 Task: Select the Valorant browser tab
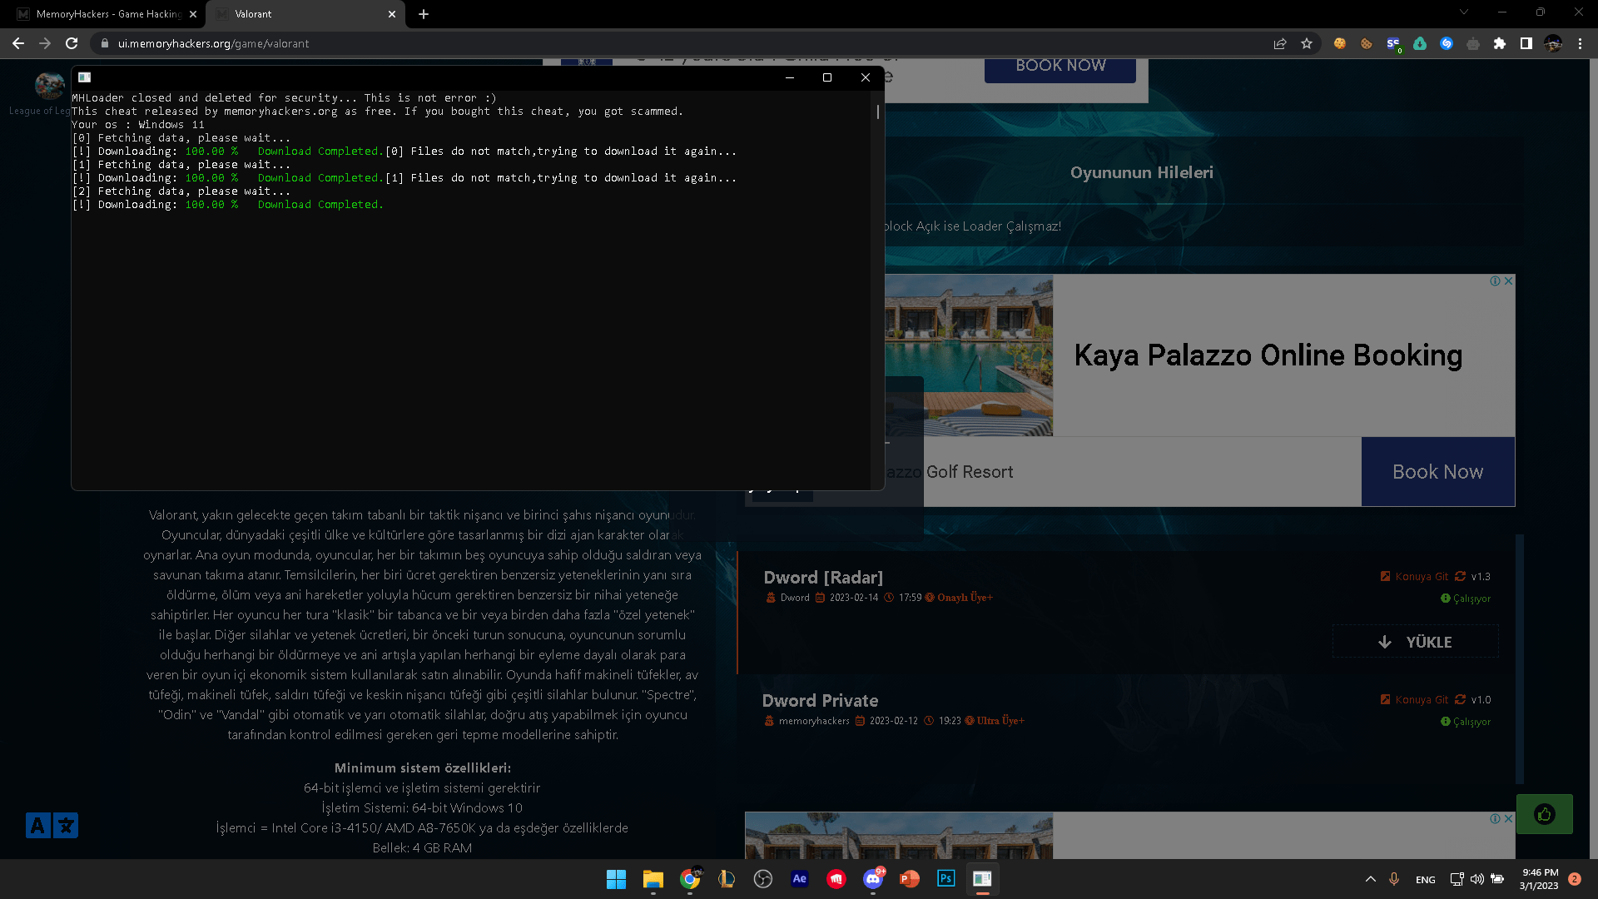[305, 14]
